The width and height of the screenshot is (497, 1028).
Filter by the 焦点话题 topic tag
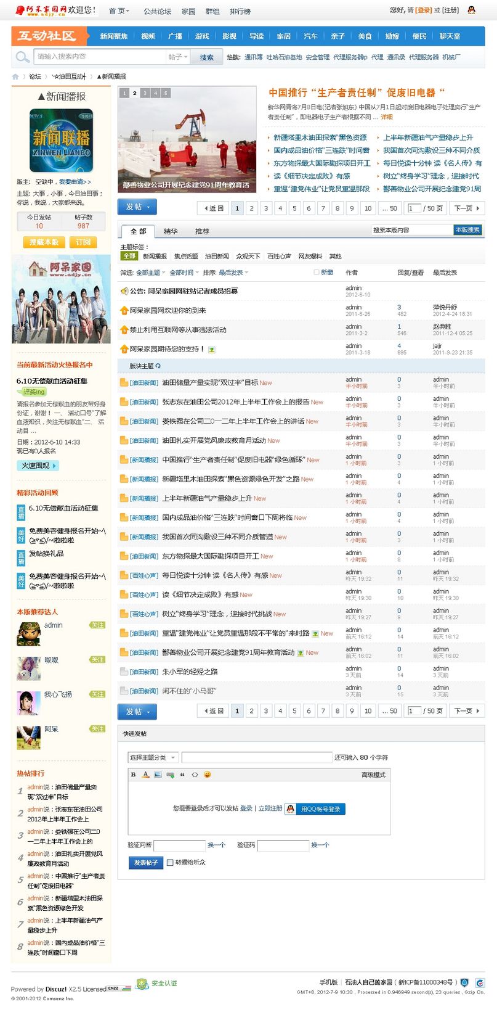[186, 256]
